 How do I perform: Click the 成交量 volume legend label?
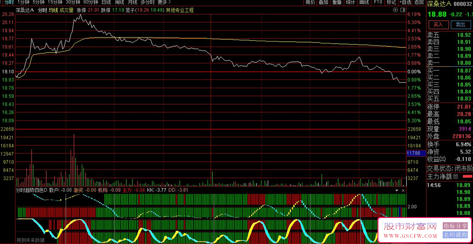(66, 10)
